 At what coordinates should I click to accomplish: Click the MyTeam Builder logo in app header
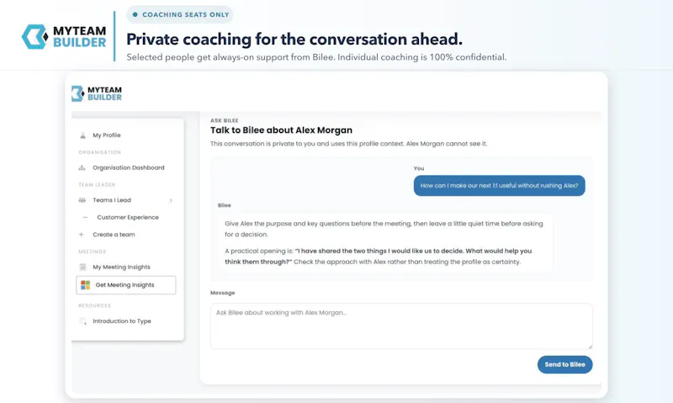point(97,93)
